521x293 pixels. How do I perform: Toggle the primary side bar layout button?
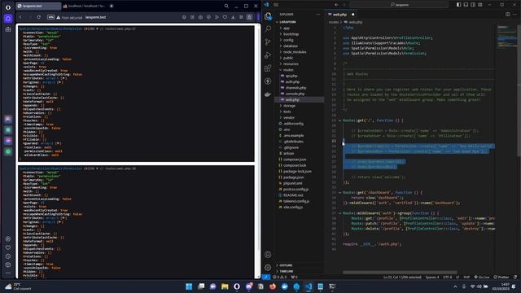[459, 5]
